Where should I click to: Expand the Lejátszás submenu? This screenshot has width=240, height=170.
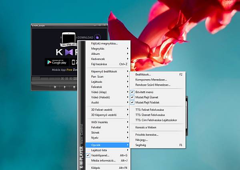pyautogui.click(x=108, y=82)
